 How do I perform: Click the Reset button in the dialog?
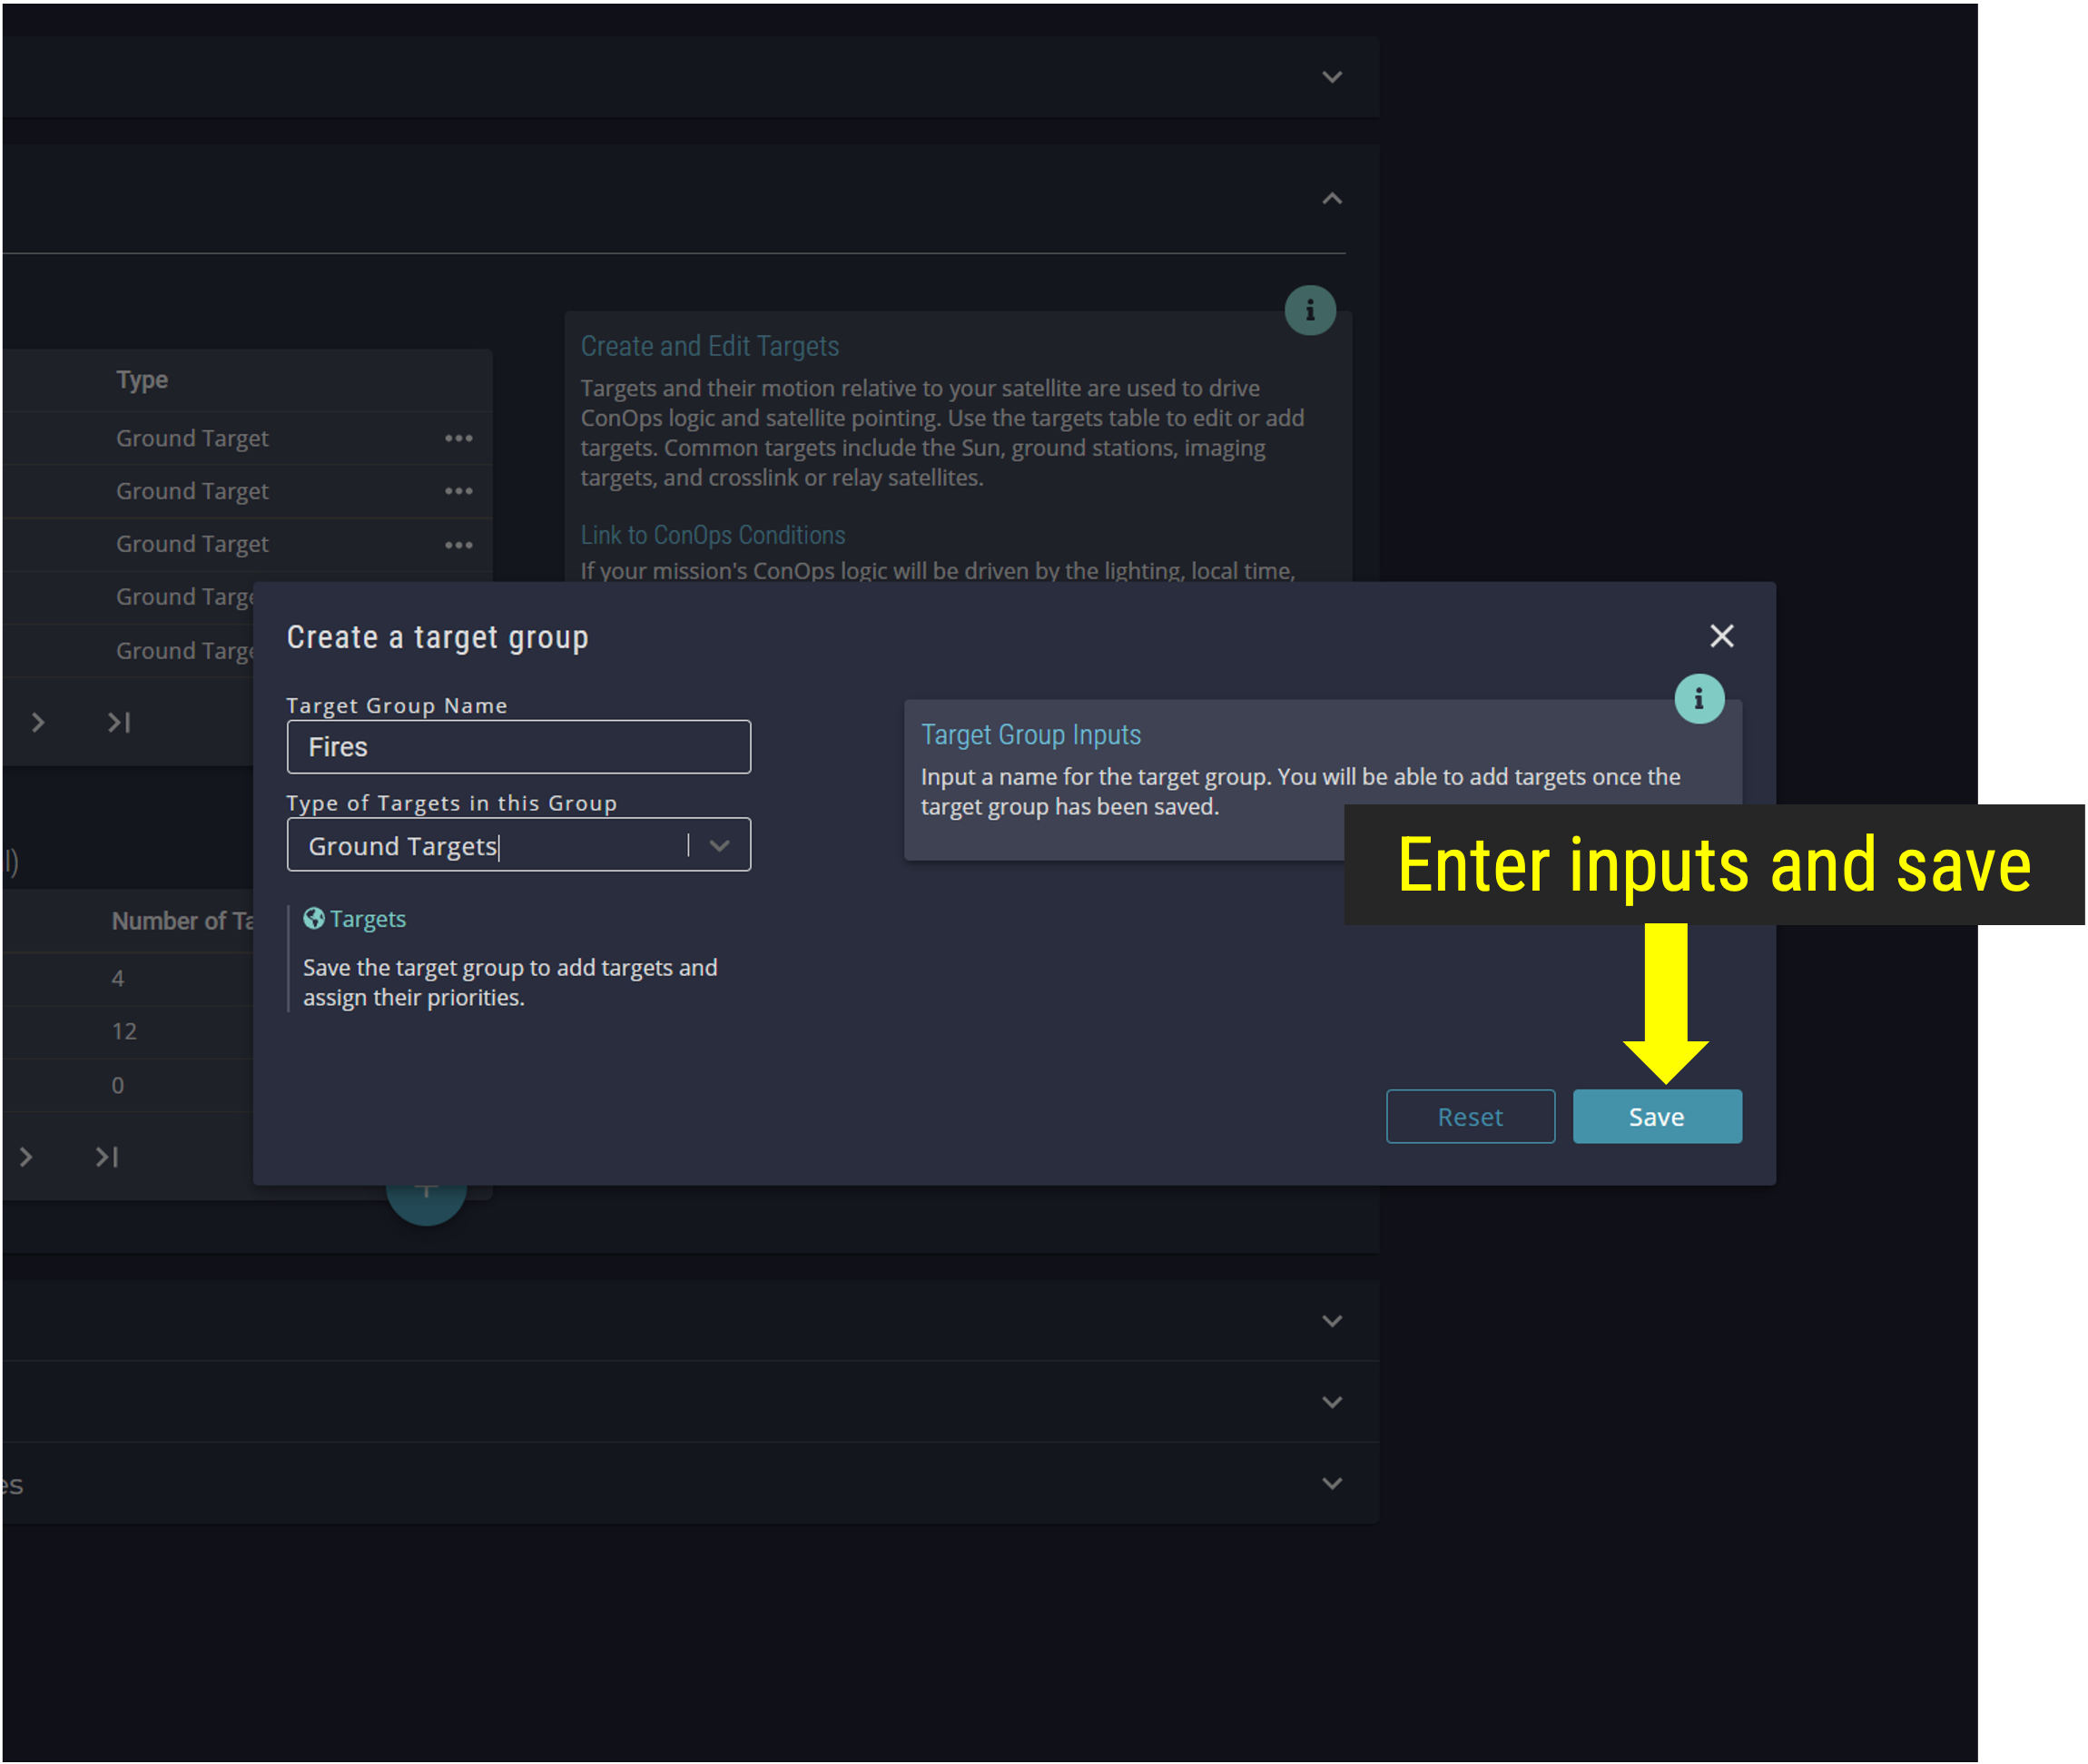coord(1470,1117)
